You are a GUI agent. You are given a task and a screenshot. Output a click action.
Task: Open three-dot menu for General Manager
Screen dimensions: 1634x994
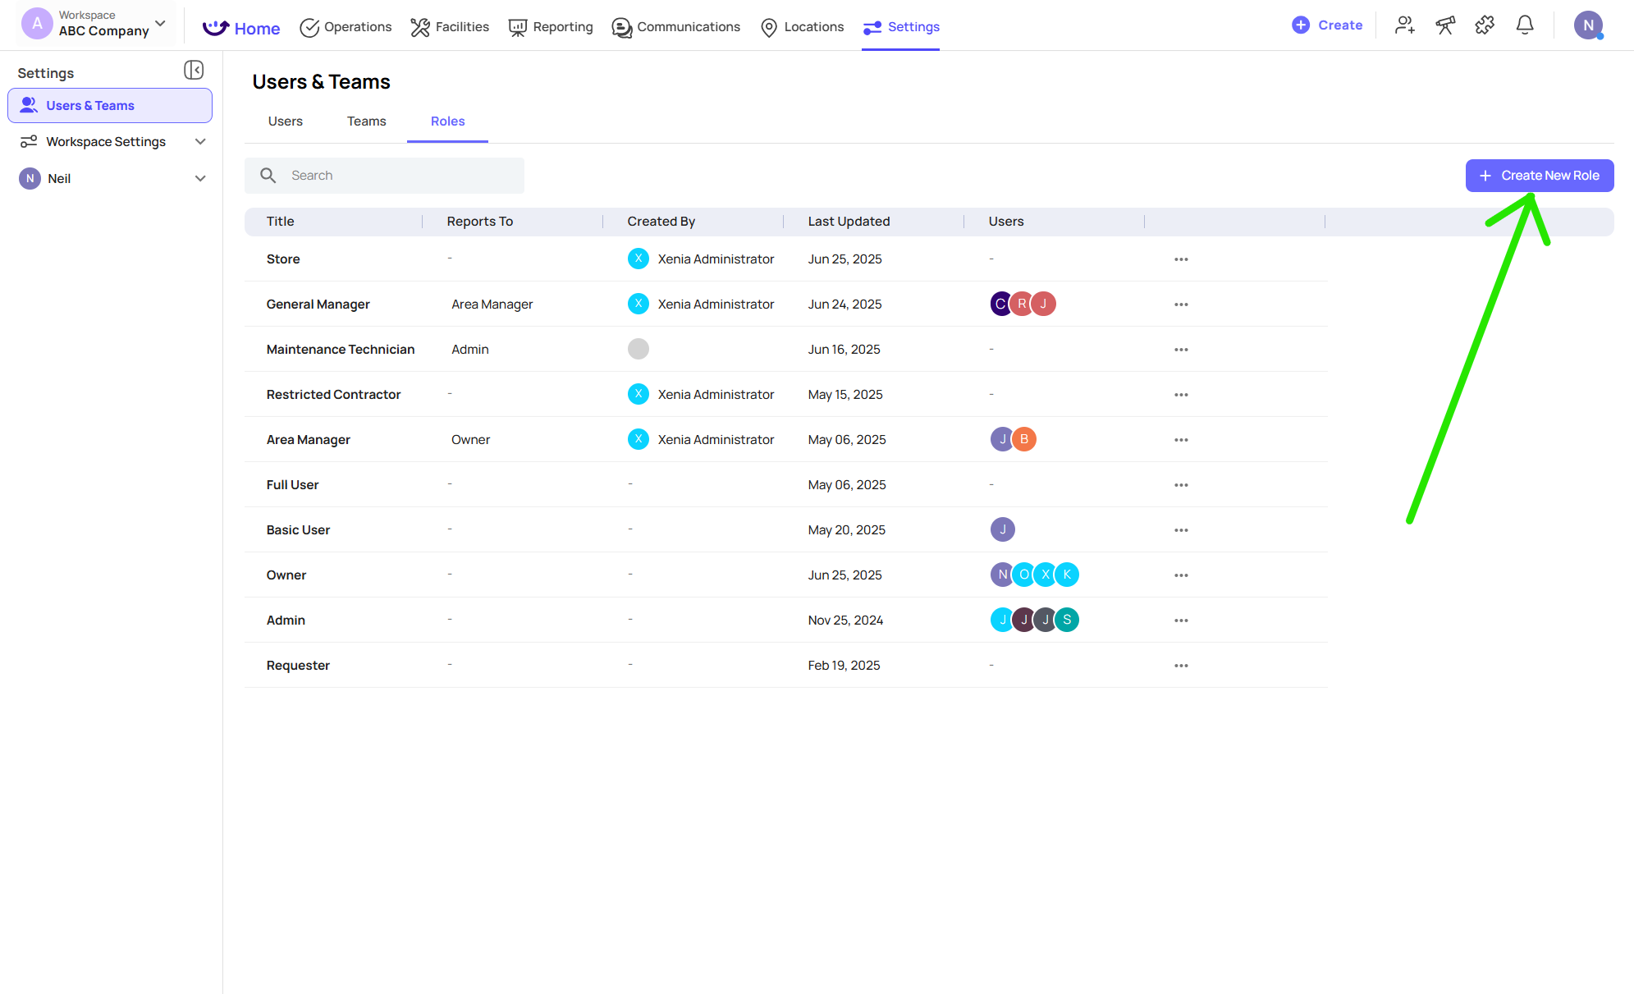coord(1181,305)
